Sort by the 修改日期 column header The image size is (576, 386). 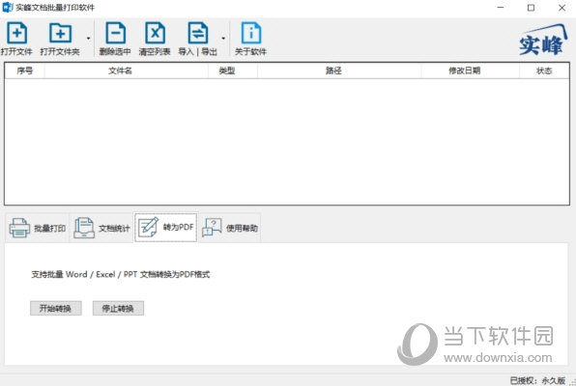click(x=471, y=70)
